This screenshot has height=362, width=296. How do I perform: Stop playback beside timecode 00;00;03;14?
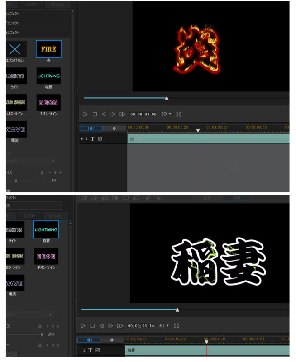click(x=92, y=326)
